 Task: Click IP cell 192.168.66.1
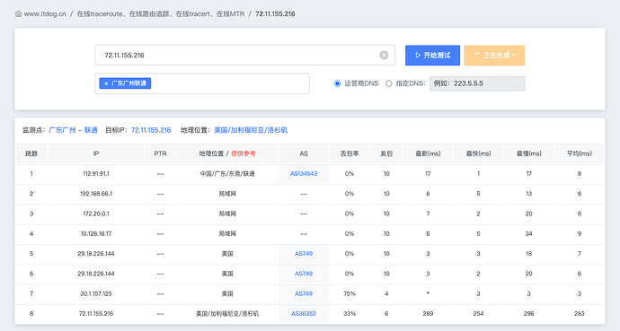(x=96, y=194)
